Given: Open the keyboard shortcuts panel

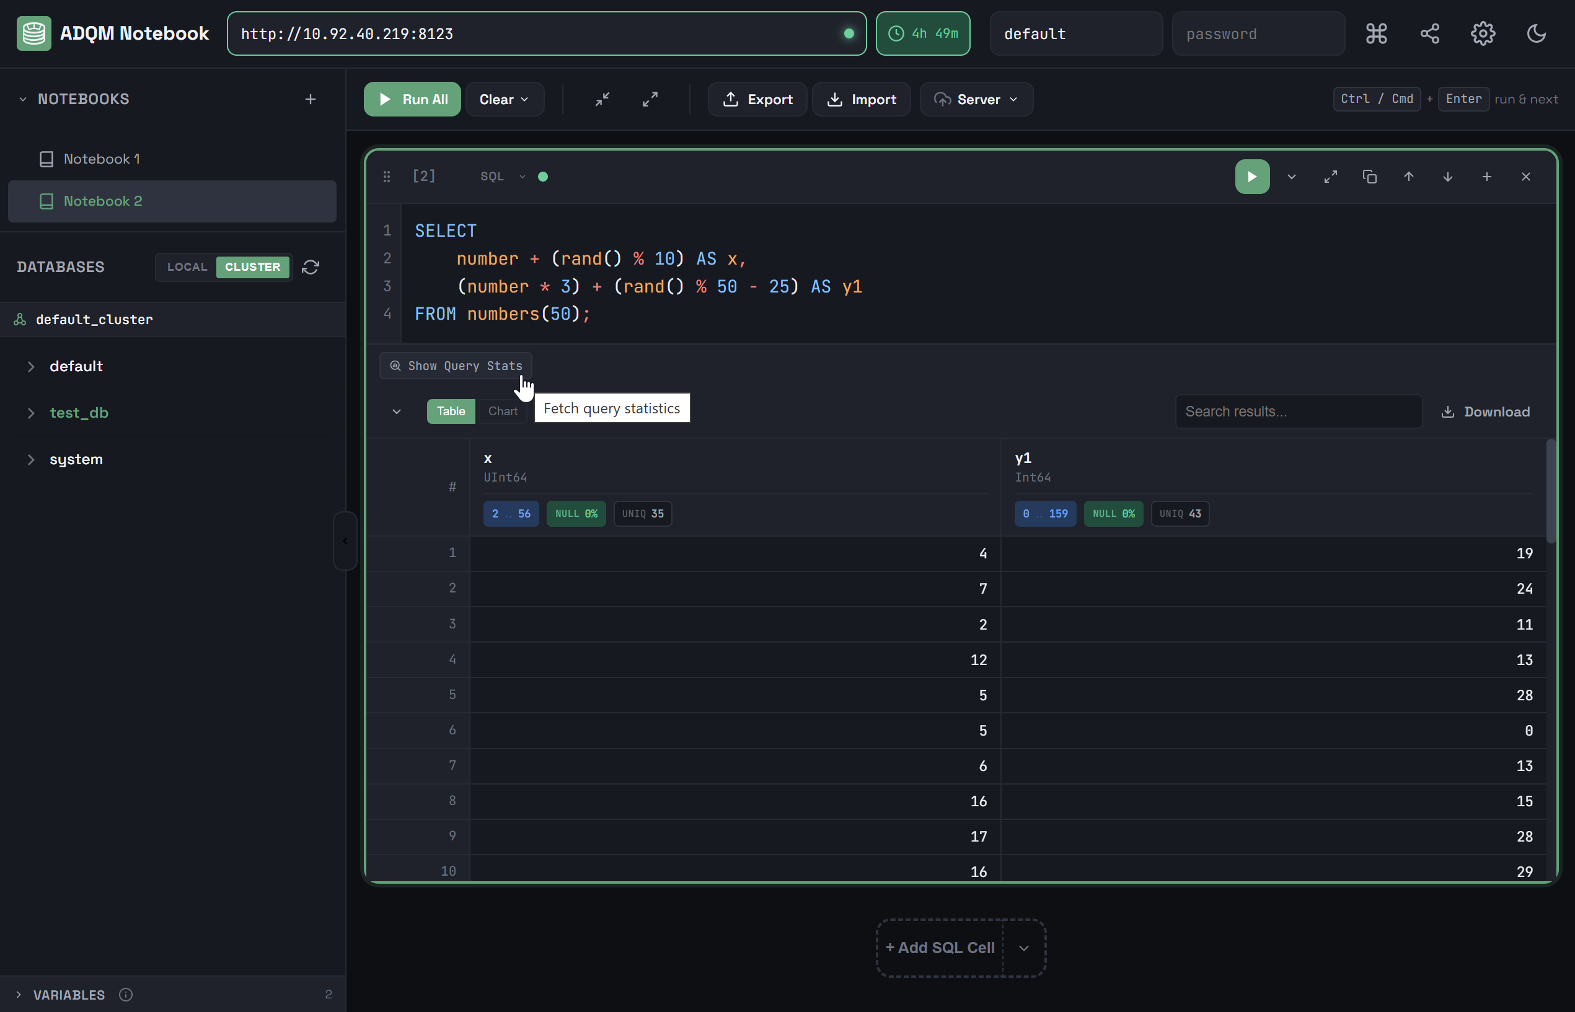Looking at the screenshot, I should (1376, 33).
